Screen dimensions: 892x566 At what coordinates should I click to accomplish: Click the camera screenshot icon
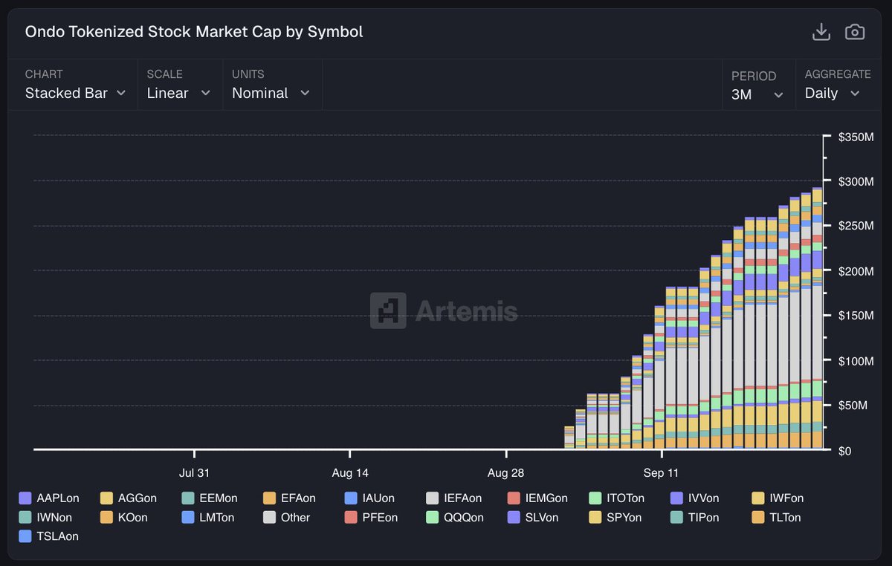coord(854,32)
